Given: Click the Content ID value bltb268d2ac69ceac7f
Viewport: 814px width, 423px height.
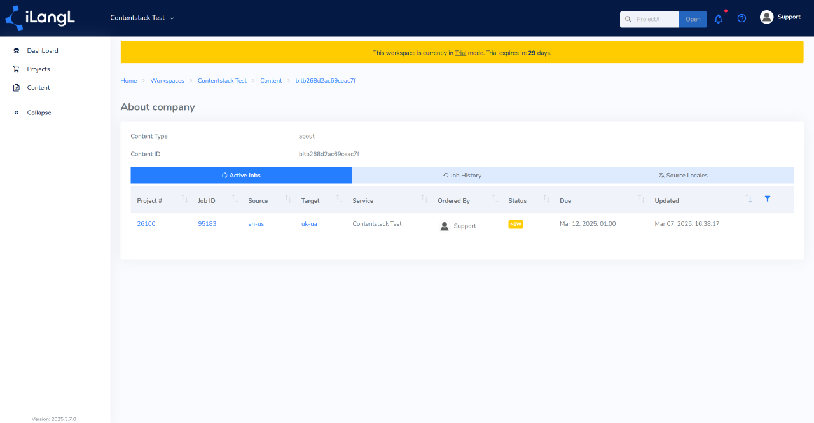Looking at the screenshot, I should click(329, 154).
